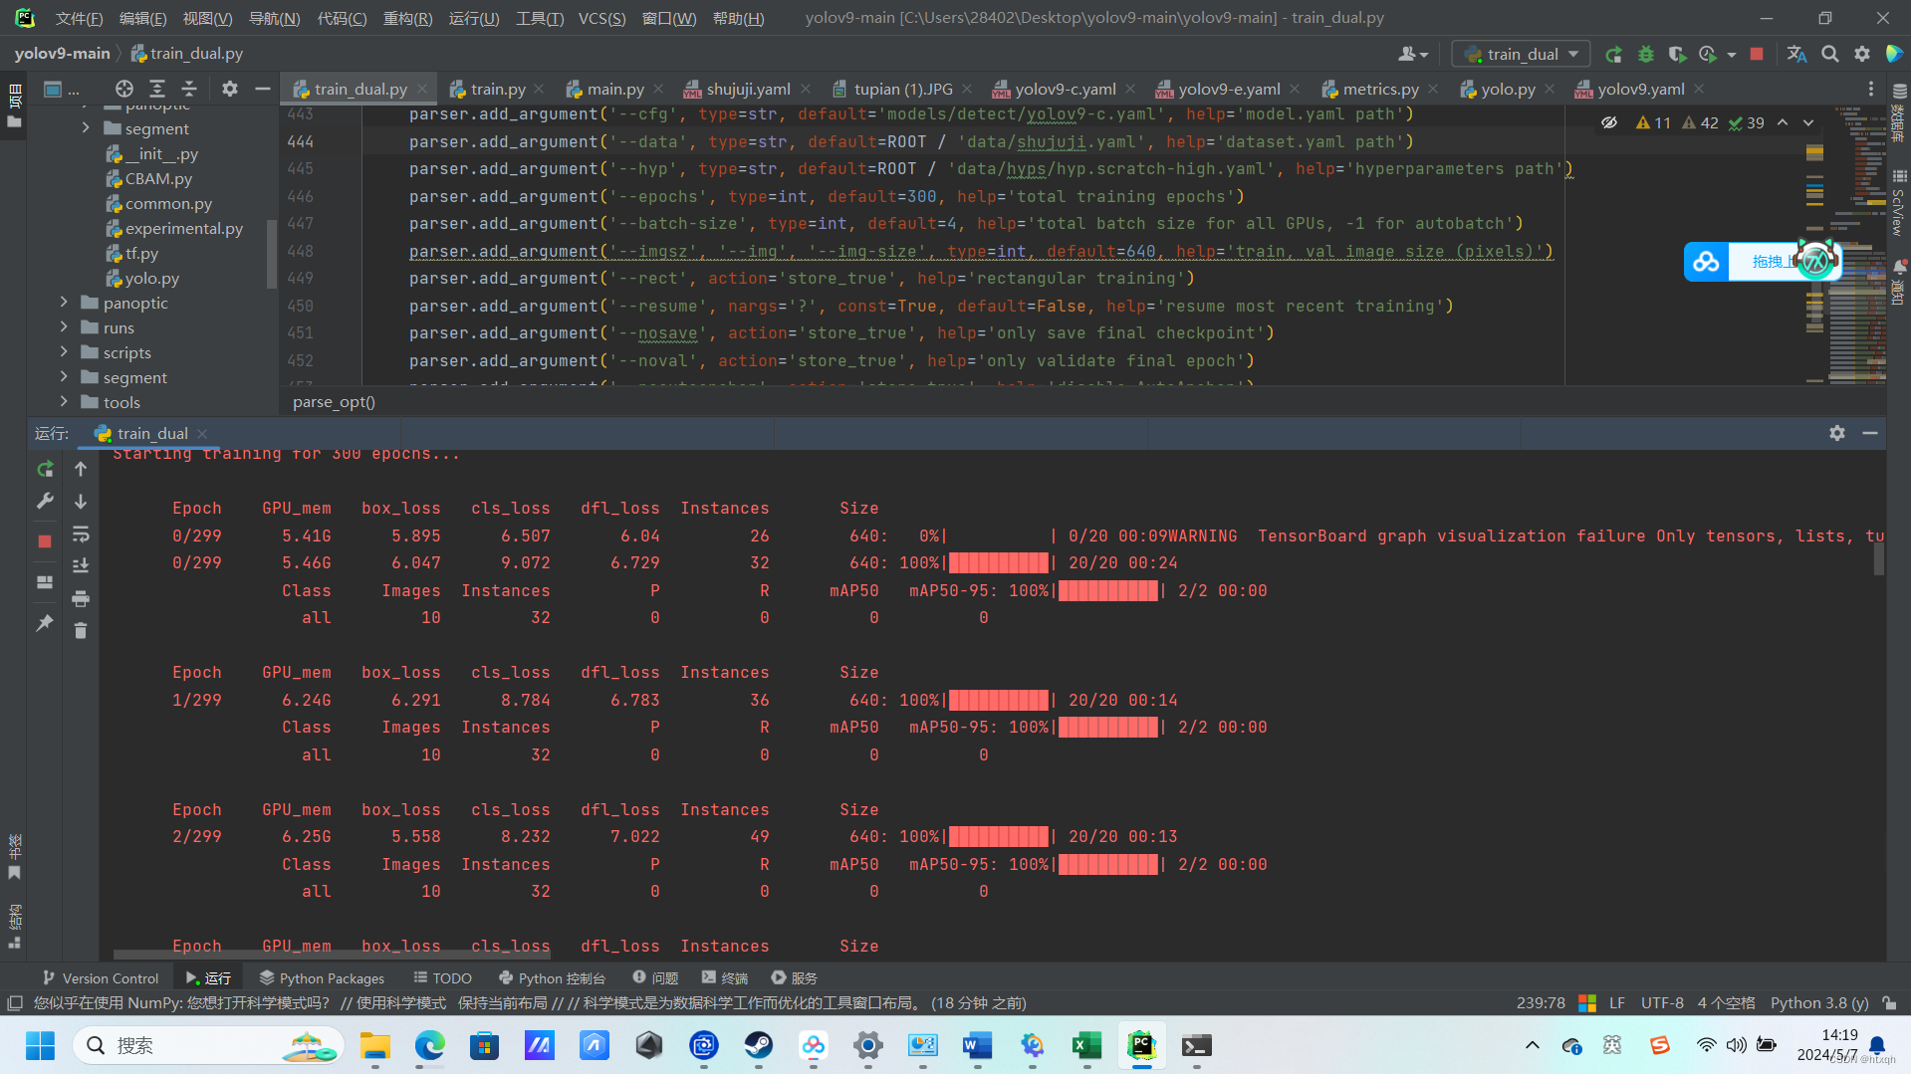The height and width of the screenshot is (1074, 1911).
Task: Click the wrench icon in Run panel
Action: (45, 502)
